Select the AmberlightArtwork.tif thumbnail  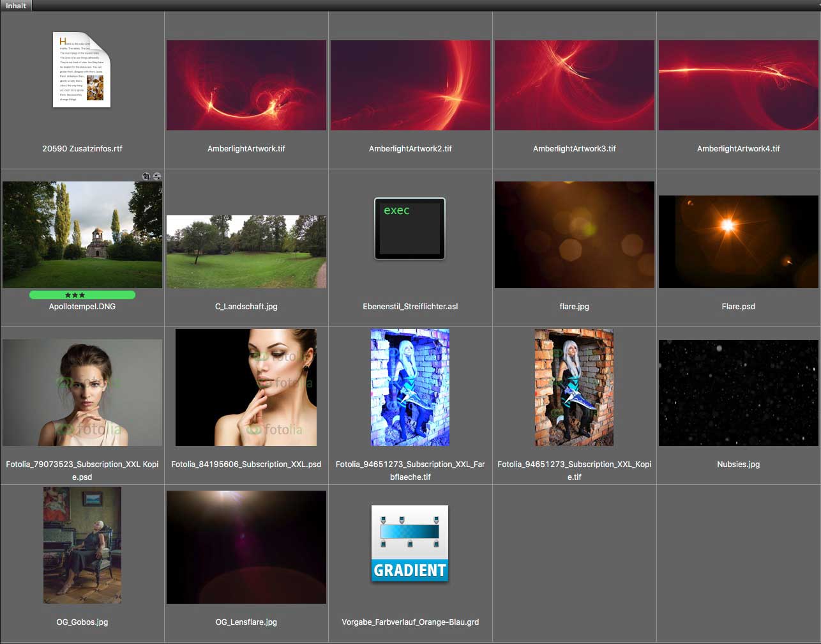246,85
